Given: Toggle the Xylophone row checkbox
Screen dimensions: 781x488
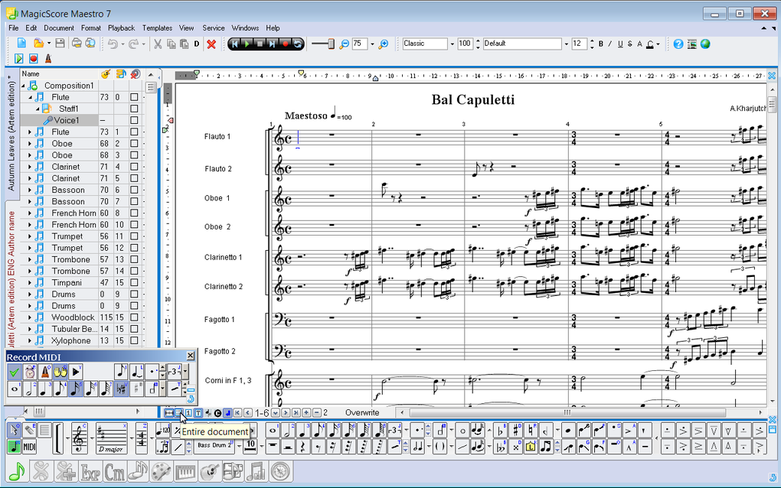Looking at the screenshot, I should point(134,340).
